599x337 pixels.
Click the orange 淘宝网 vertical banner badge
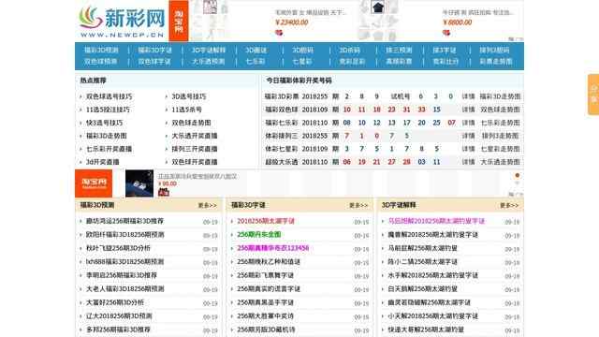coord(179,21)
